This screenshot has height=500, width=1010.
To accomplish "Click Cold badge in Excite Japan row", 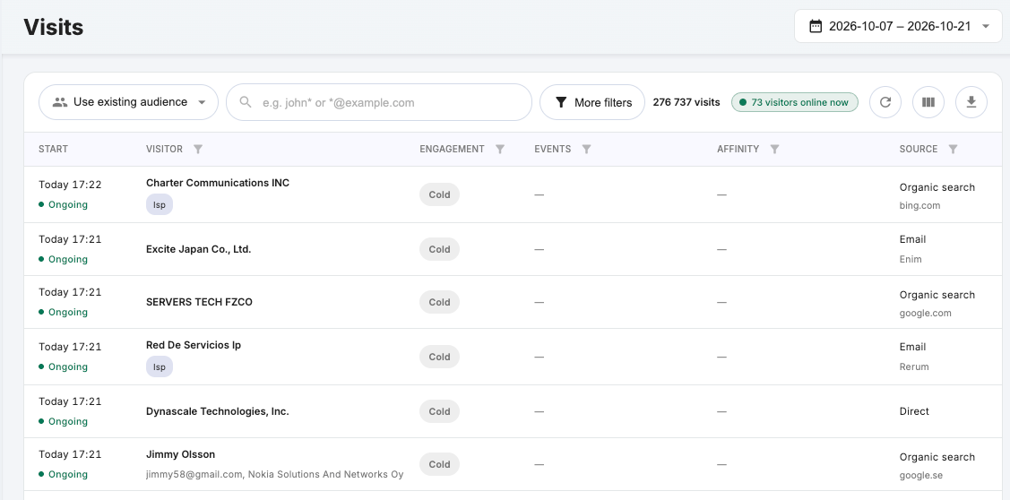I will pyautogui.click(x=439, y=249).
